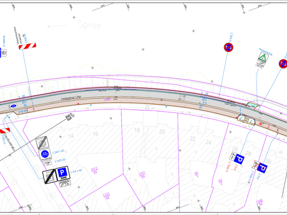This screenshot has width=287, height=215.
Task: Select the crossed-out end of parking zone sign
Action: click(x=50, y=176)
